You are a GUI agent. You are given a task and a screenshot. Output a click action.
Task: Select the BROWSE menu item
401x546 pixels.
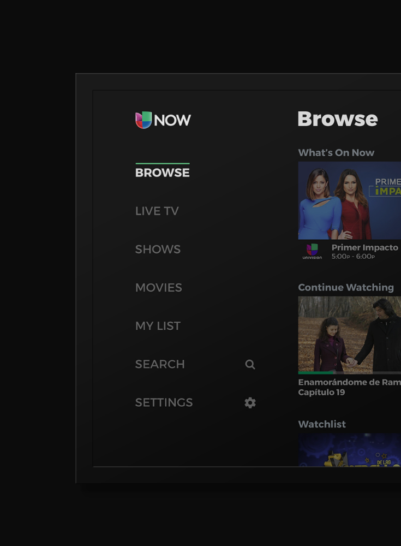coord(162,173)
